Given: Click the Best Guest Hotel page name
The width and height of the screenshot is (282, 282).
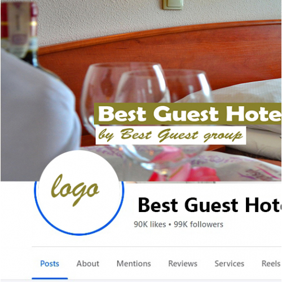Looking at the screenshot, I should click(209, 205).
